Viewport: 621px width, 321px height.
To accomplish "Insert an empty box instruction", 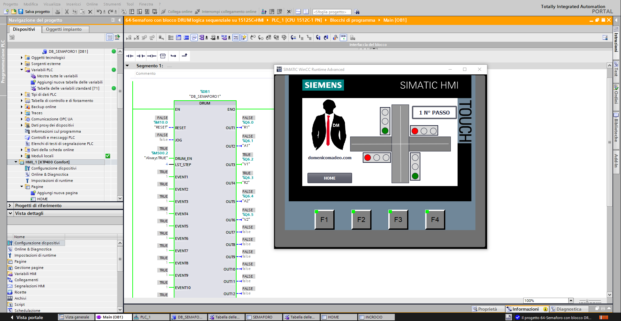I will click(x=163, y=56).
